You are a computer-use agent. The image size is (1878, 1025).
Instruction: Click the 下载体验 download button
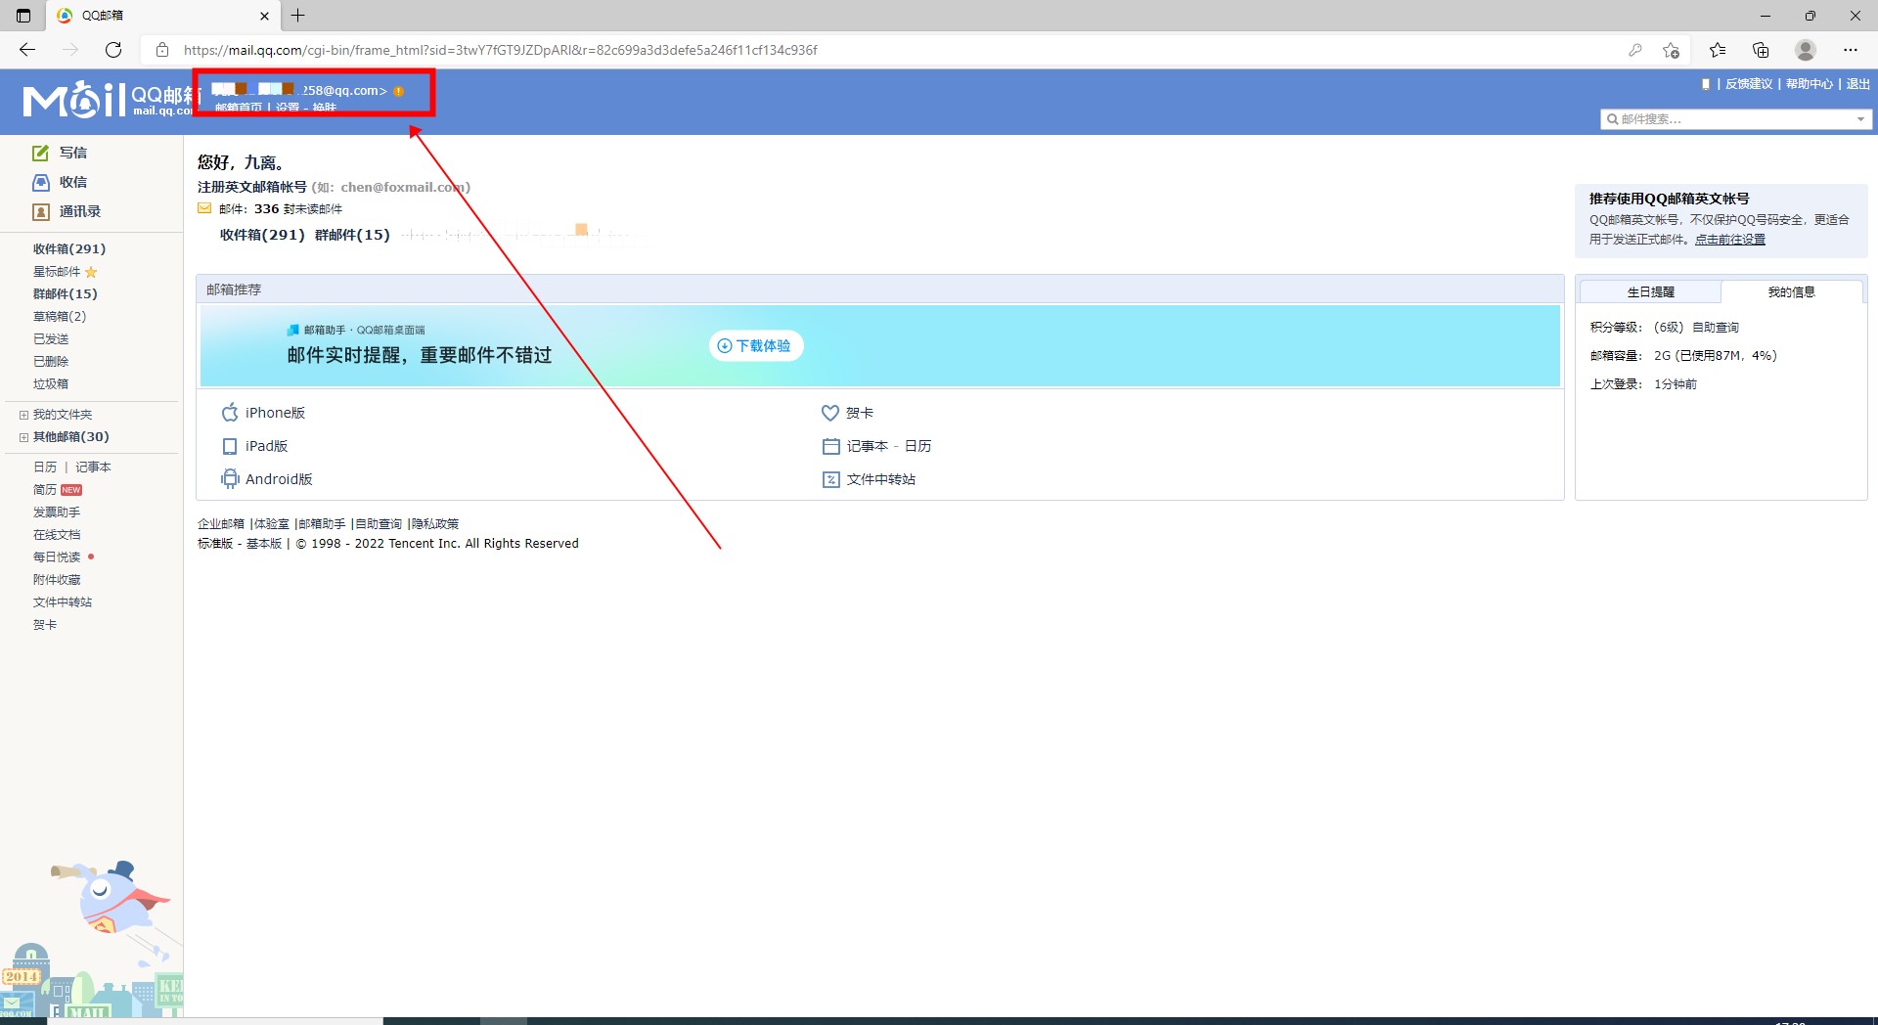tap(755, 346)
